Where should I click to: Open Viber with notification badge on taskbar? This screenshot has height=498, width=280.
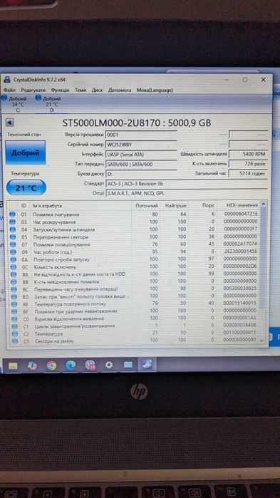(x=90, y=365)
